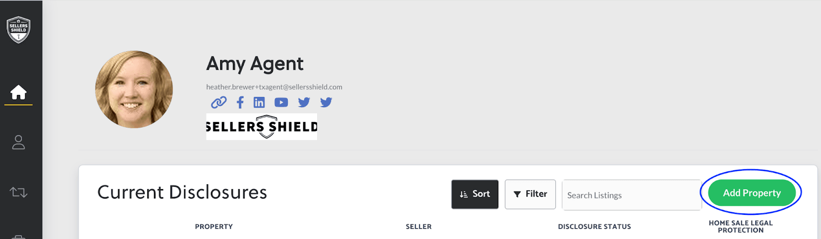Open the Filter options button

click(530, 194)
